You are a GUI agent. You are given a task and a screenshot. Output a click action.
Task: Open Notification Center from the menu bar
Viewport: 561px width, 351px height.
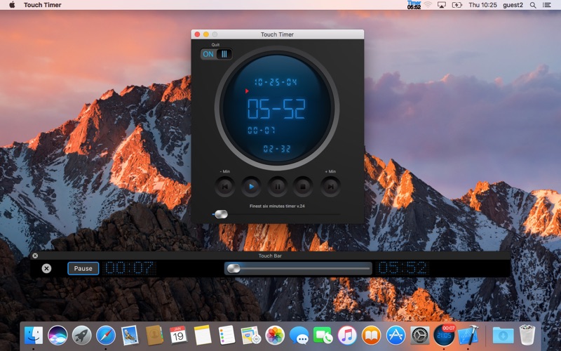pyautogui.click(x=546, y=5)
